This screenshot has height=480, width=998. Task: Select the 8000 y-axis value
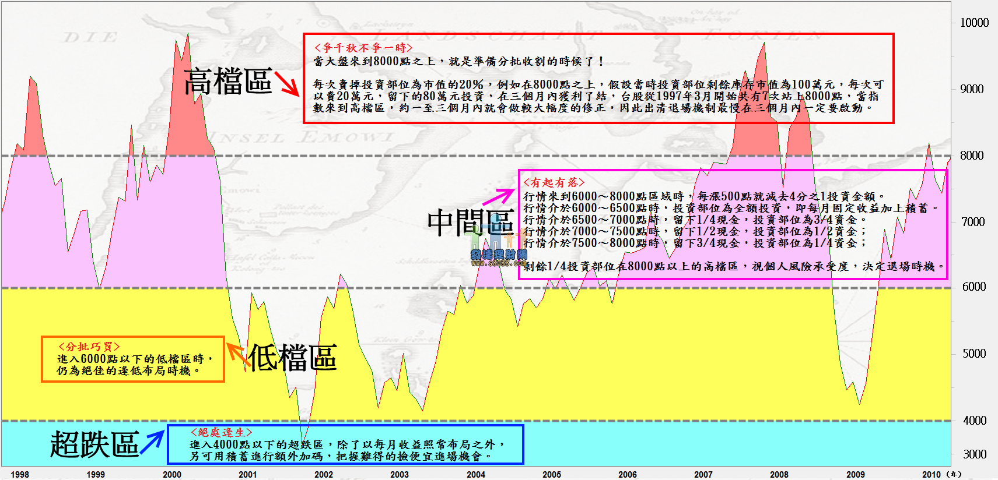pos(972,156)
